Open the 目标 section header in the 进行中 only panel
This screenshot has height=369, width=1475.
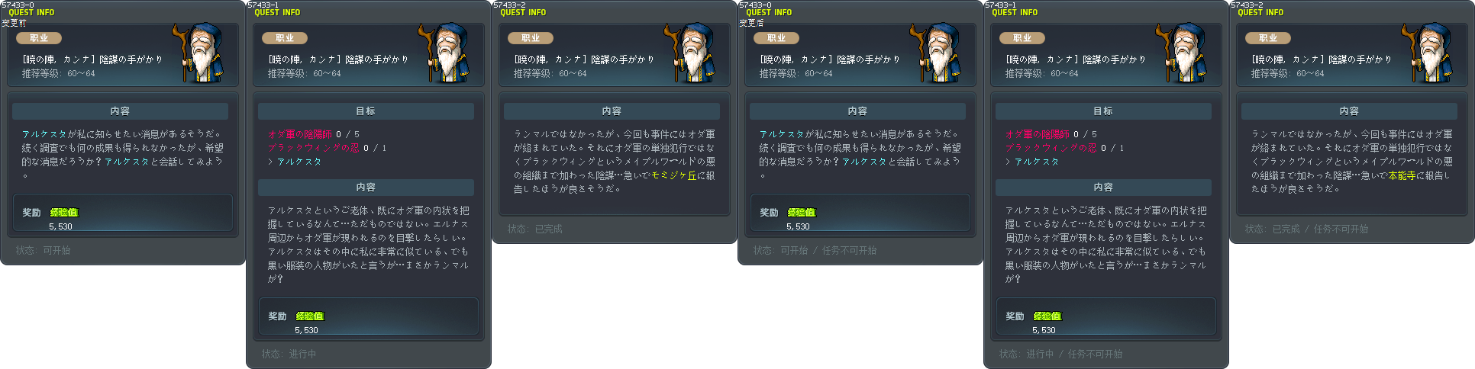(366, 111)
